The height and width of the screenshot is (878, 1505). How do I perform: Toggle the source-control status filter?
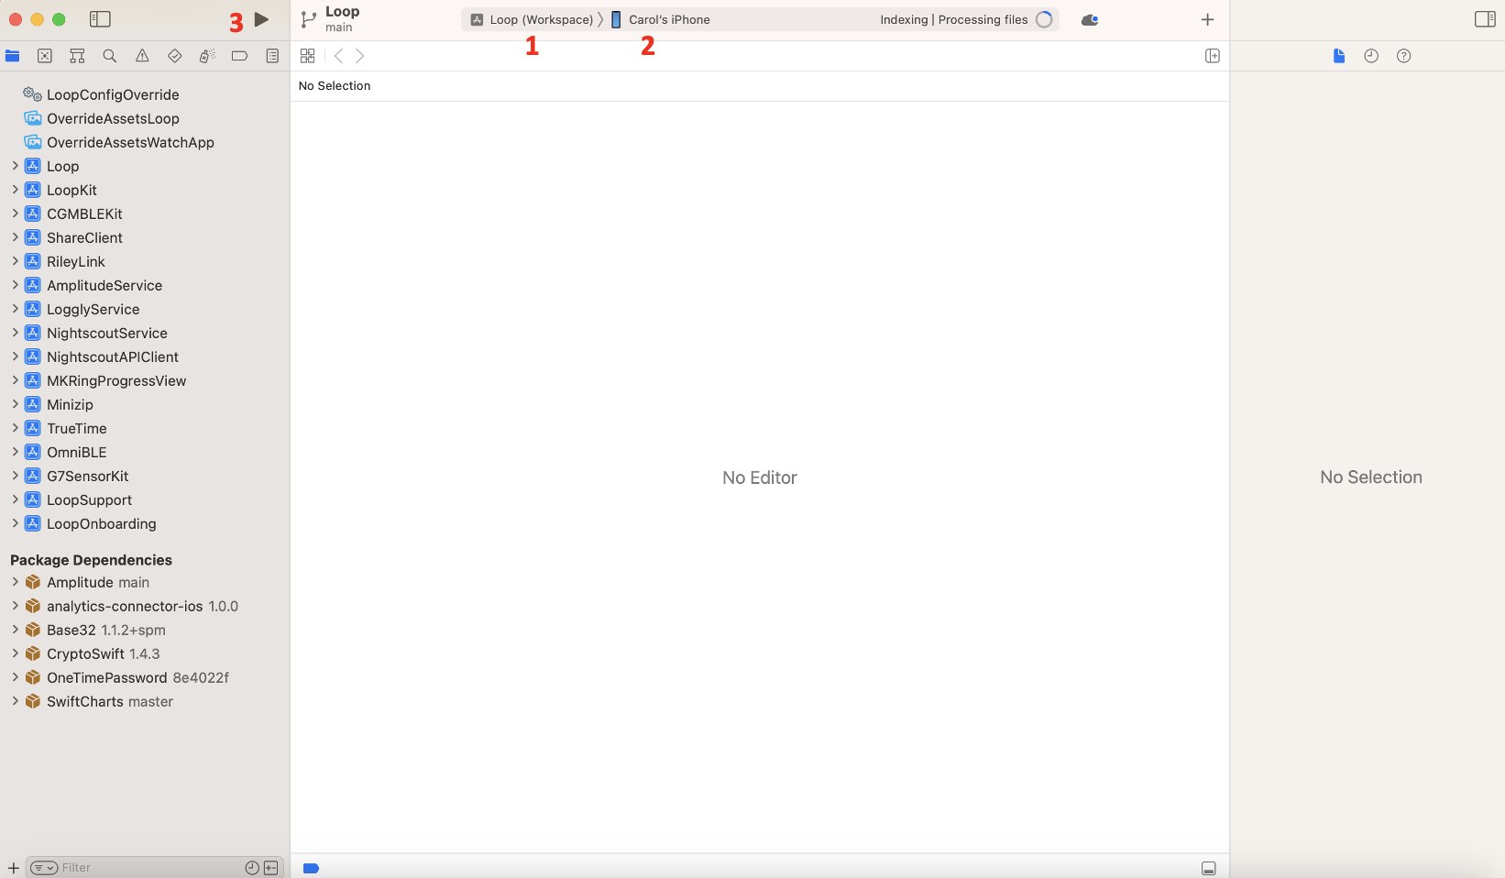click(x=271, y=868)
